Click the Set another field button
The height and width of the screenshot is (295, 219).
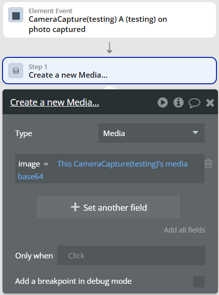click(109, 207)
